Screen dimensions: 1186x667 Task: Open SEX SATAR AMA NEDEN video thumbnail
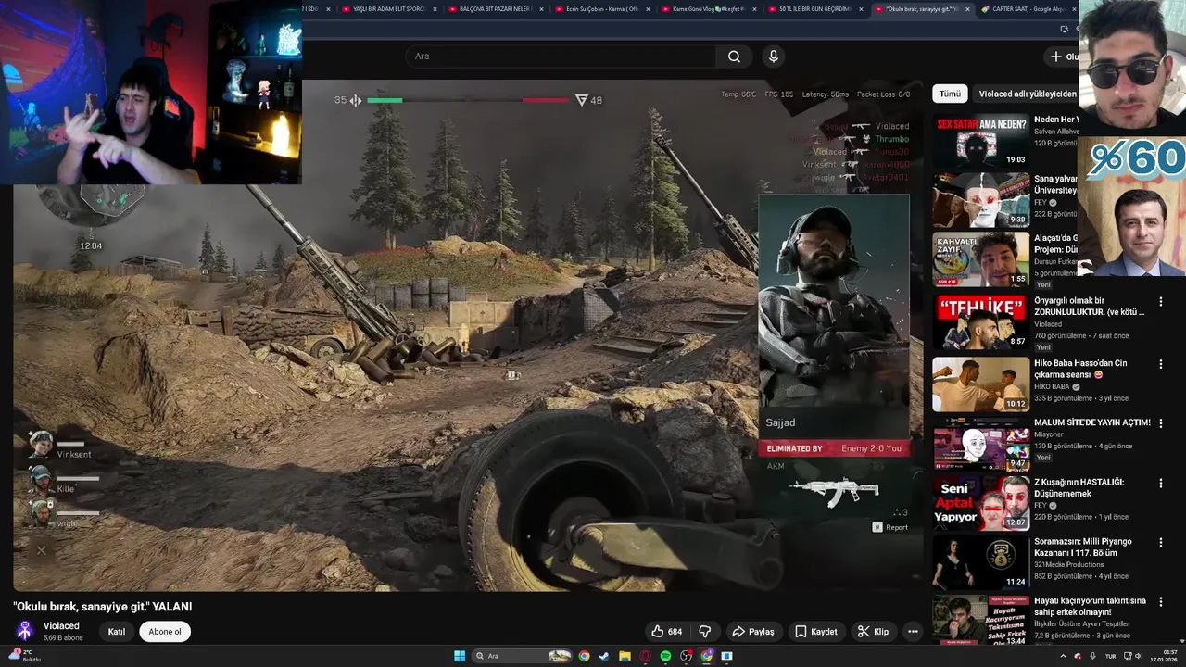click(x=980, y=141)
